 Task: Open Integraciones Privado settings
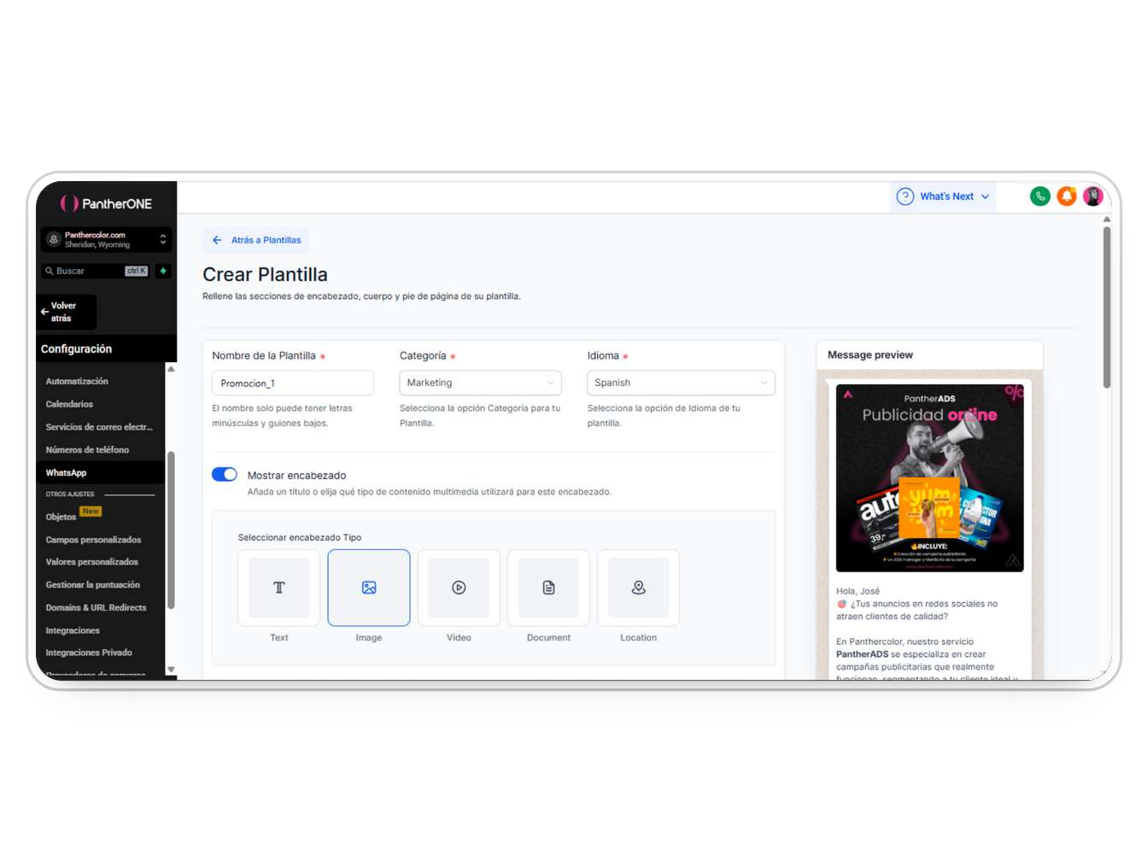coord(89,653)
